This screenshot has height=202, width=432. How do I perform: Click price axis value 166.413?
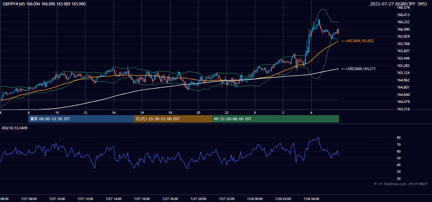[x=403, y=15]
